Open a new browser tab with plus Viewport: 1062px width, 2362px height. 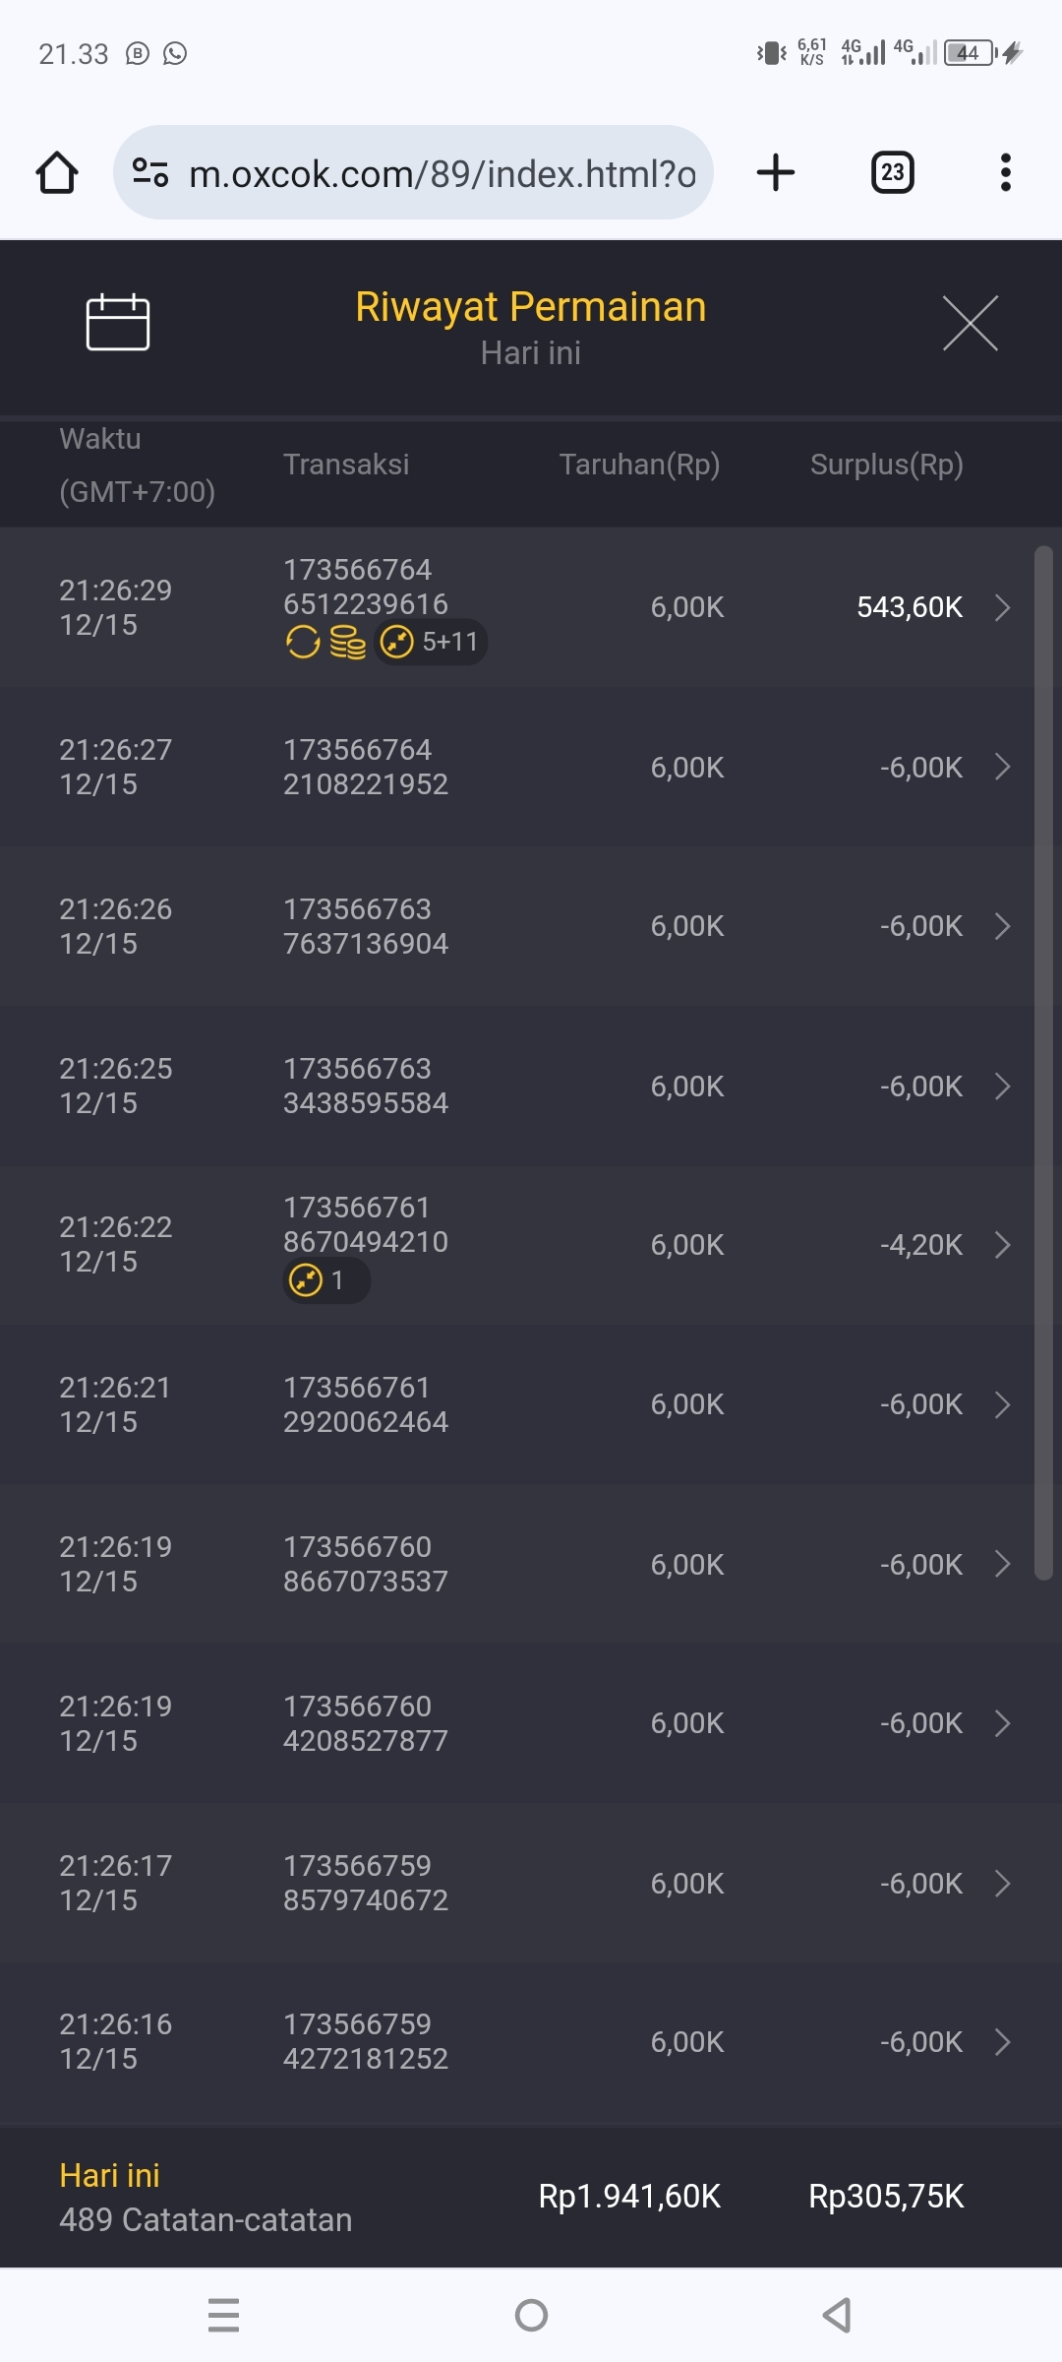coord(776,173)
